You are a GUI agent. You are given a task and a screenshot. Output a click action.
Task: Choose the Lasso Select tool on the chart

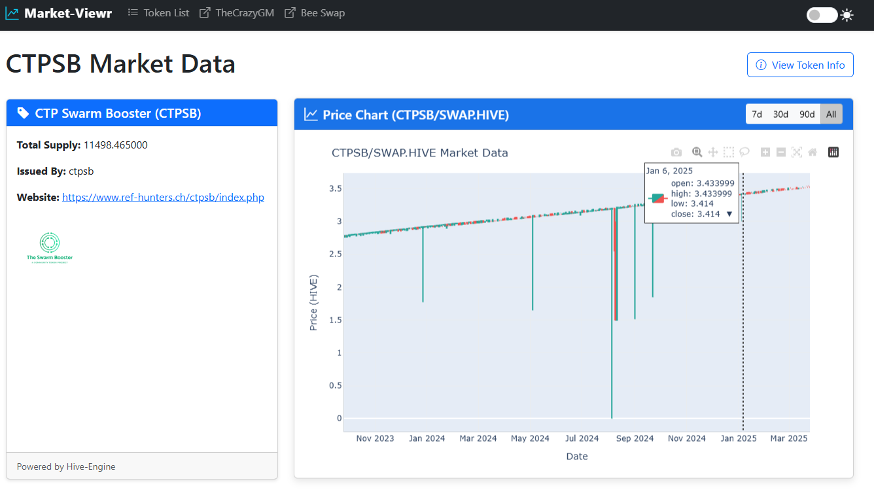[744, 152]
